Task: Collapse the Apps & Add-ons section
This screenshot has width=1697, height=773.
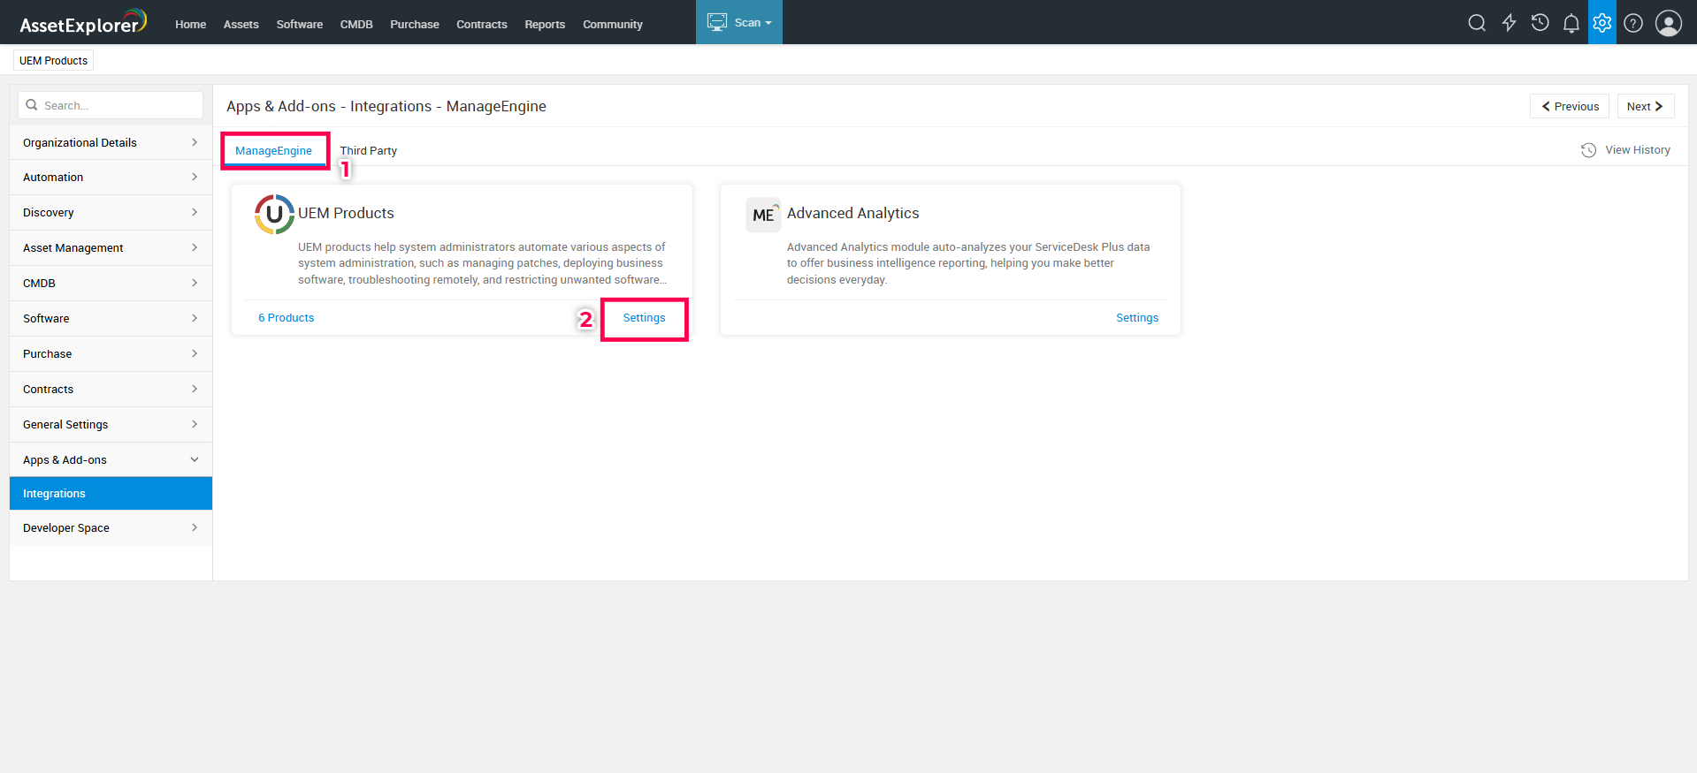Action: pyautogui.click(x=111, y=459)
